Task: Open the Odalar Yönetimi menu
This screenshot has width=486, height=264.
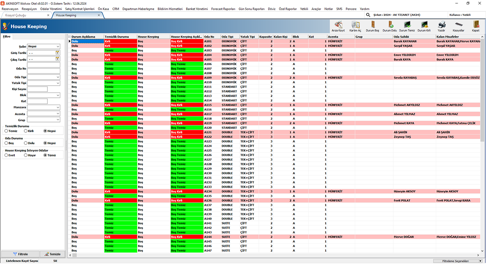Action: 51,8
